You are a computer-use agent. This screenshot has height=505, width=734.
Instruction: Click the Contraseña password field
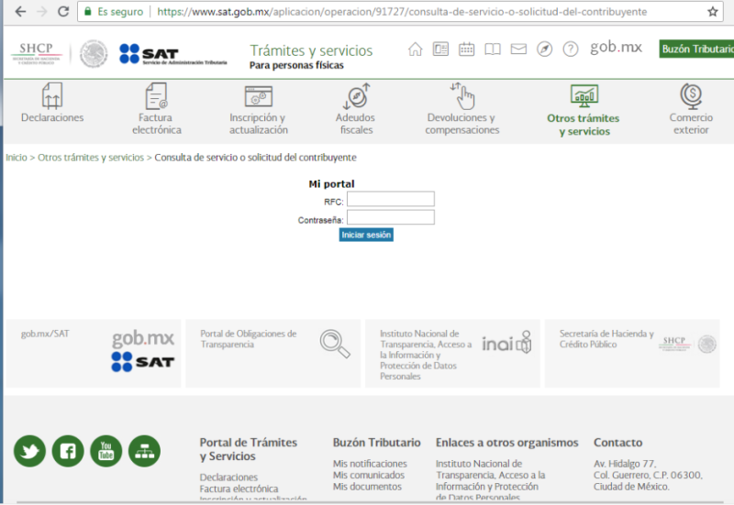click(391, 217)
